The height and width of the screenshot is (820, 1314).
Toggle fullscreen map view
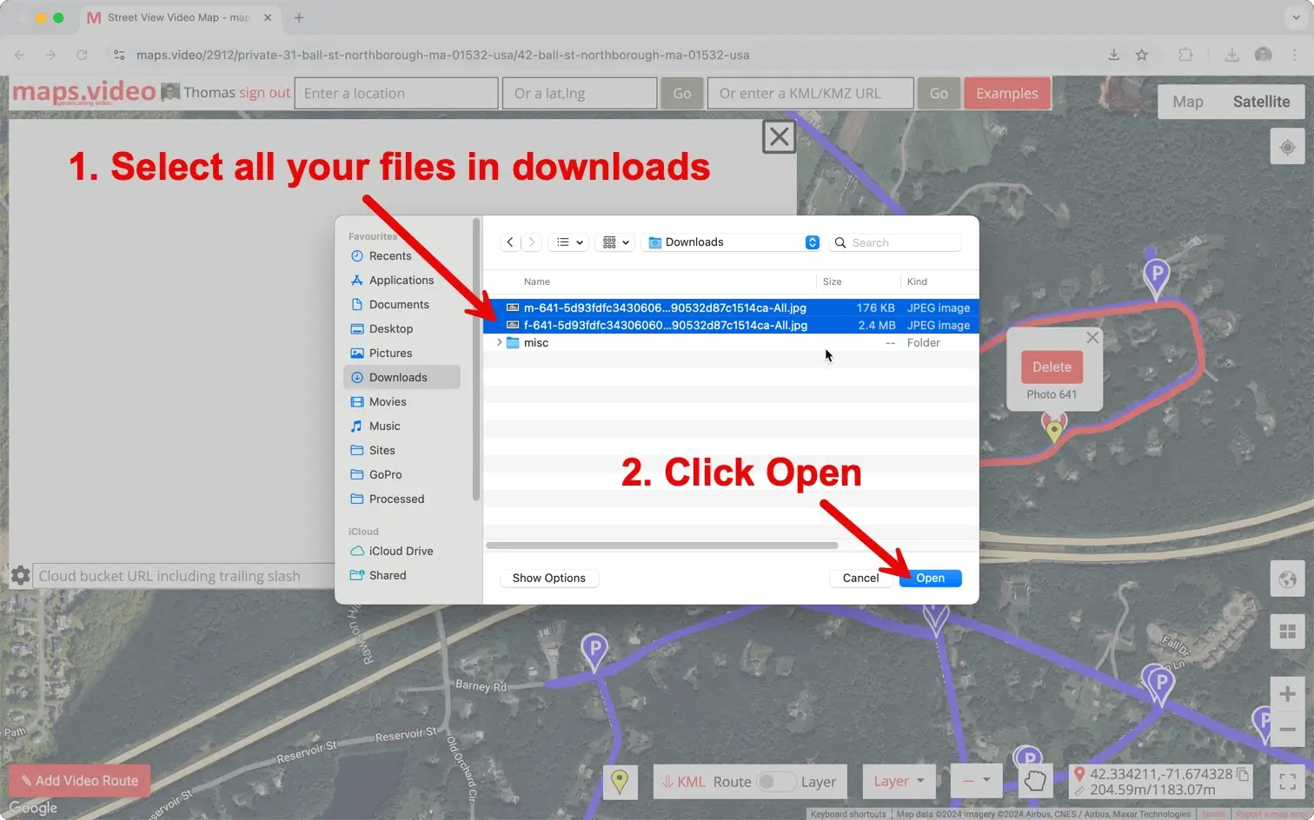1287,781
